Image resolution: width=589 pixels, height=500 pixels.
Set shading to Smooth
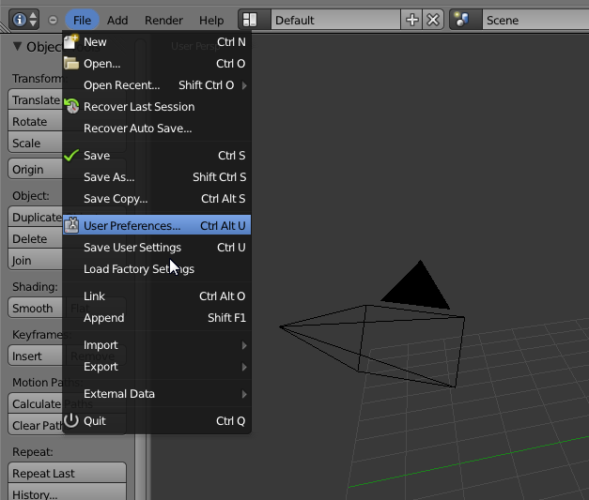click(x=36, y=308)
